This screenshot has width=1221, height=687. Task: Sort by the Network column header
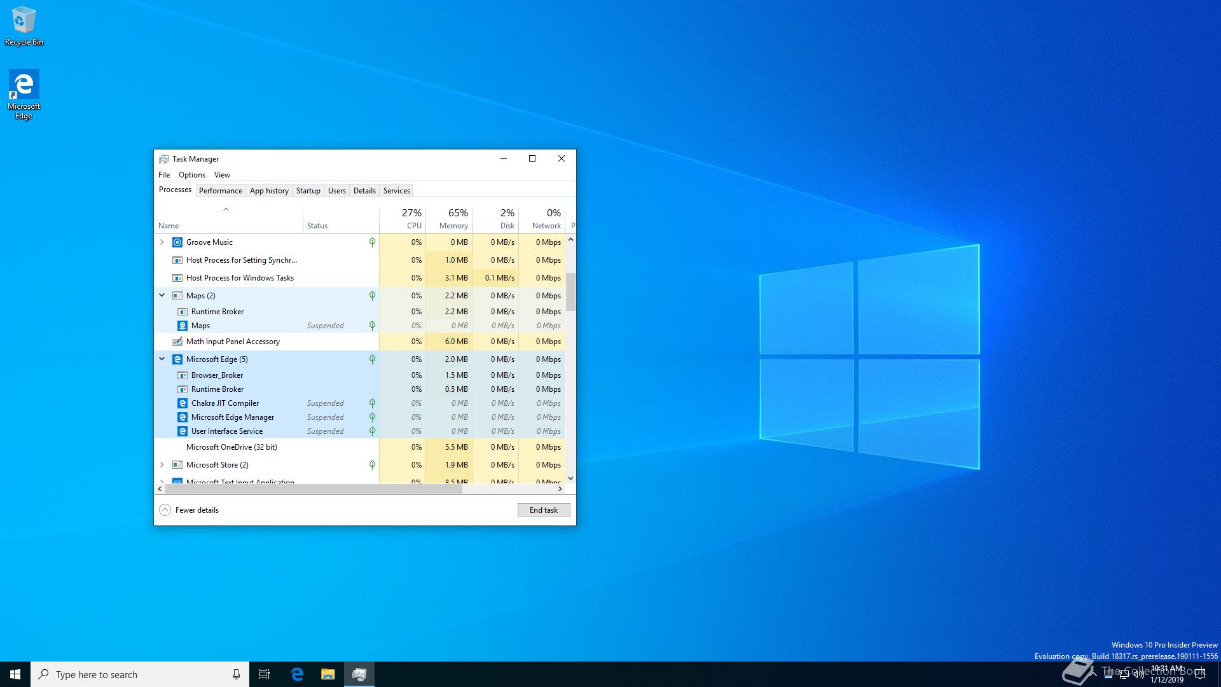[x=542, y=219]
